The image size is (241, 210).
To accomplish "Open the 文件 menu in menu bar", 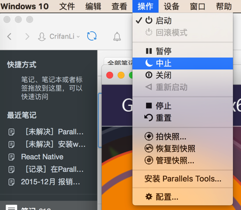I will [67, 7].
